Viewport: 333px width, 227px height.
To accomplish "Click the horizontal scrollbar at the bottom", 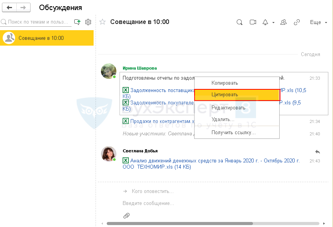I will click(x=180, y=224).
